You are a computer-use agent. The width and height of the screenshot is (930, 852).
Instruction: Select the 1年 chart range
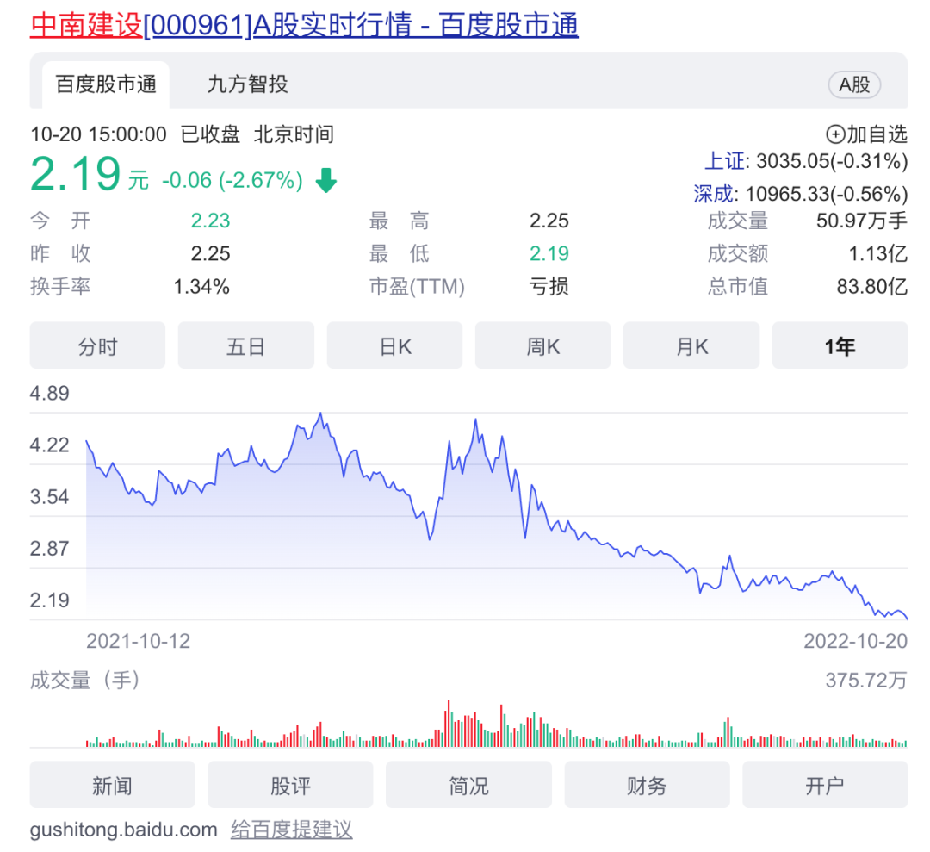[x=840, y=346]
